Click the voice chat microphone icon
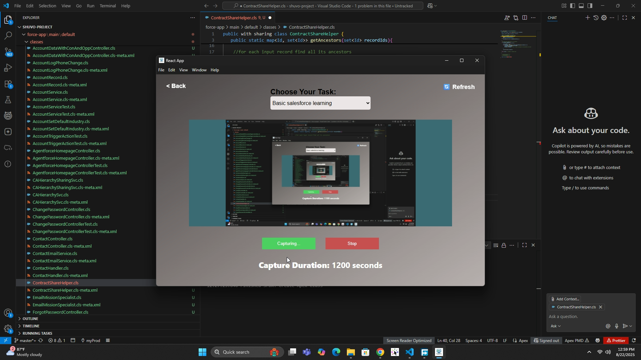The width and height of the screenshot is (641, 360). pos(616,326)
